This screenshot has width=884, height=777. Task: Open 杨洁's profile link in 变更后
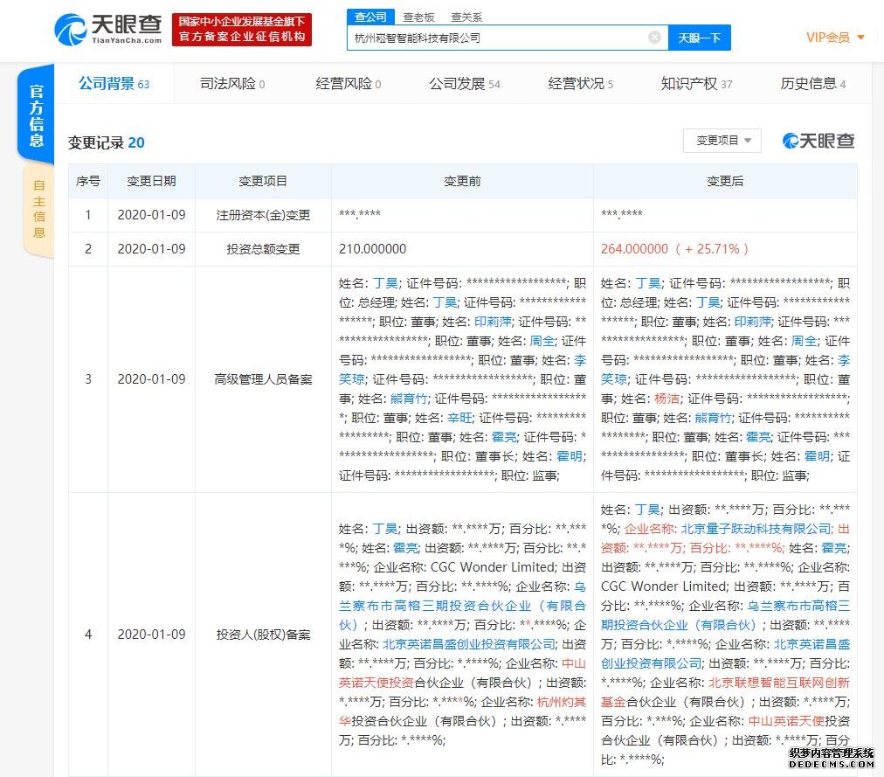[666, 399]
